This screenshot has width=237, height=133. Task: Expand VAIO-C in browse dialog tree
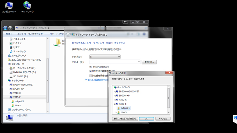click(114, 100)
